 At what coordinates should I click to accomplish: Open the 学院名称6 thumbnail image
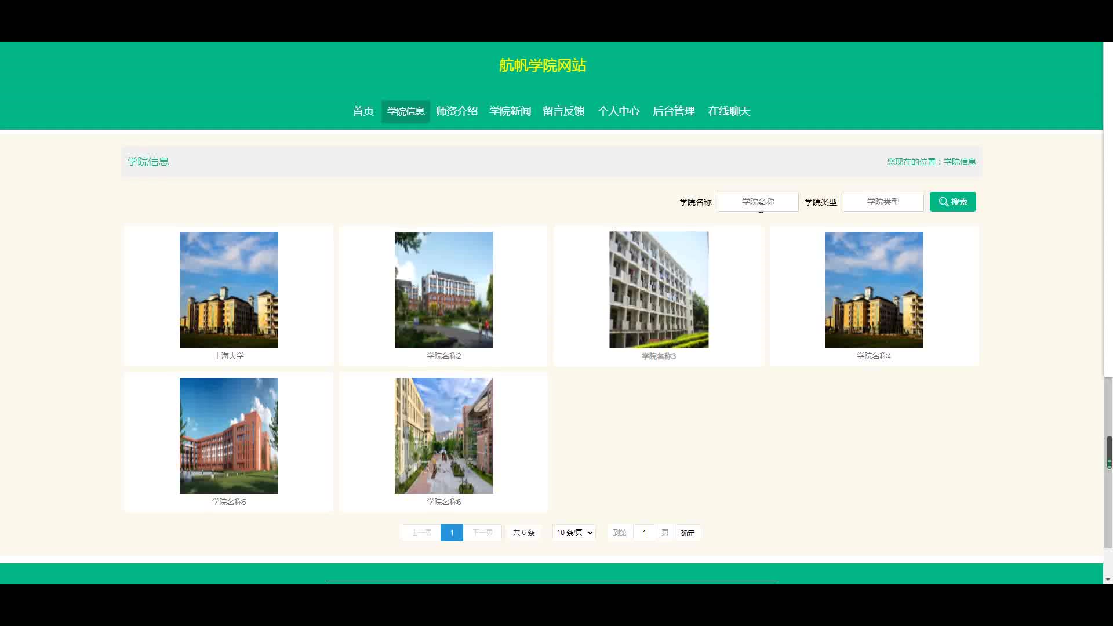click(x=444, y=436)
